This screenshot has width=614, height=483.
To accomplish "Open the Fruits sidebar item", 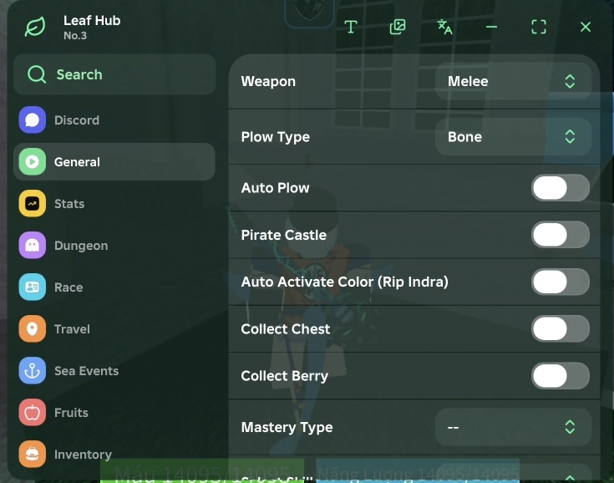I will coord(71,413).
